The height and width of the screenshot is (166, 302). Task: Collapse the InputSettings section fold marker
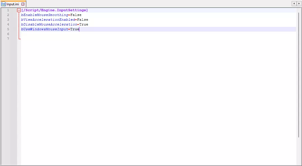(19, 10)
